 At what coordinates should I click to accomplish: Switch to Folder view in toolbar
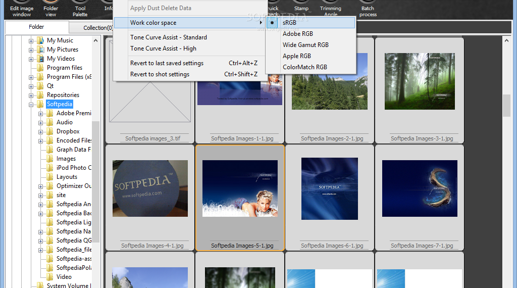50,9
